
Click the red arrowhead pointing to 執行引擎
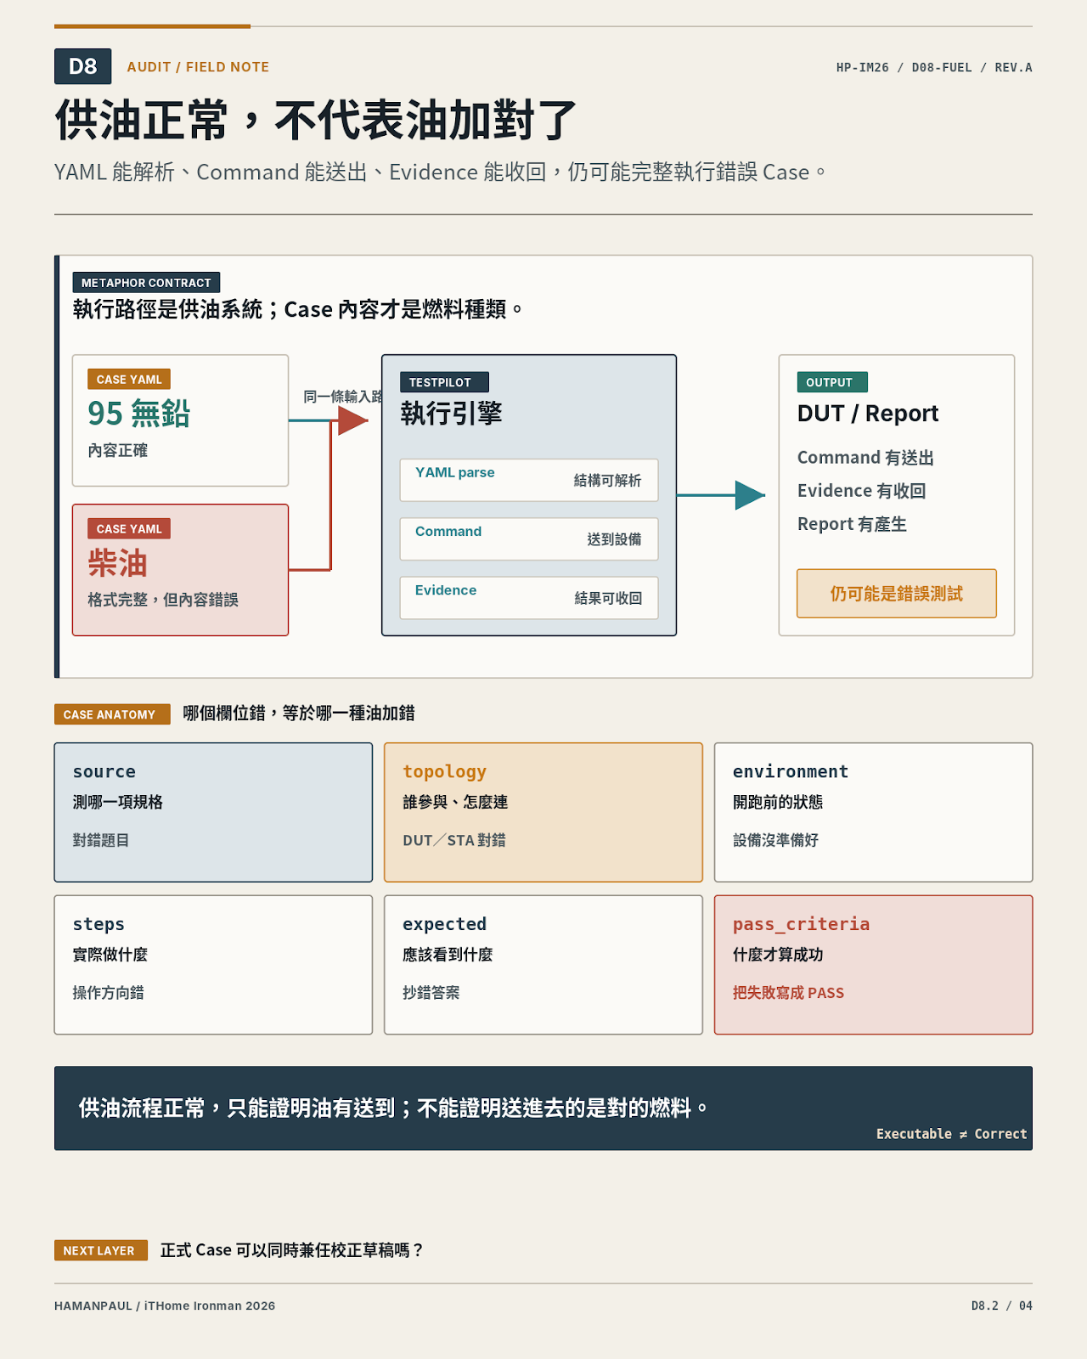352,420
